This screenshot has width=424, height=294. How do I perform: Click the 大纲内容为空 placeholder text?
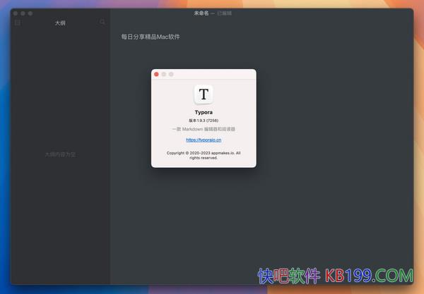click(60, 154)
